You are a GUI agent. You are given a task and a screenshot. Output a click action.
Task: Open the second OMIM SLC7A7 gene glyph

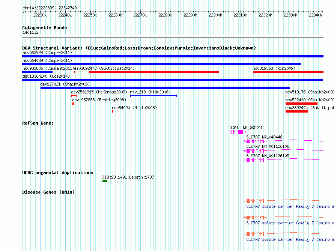283,217
